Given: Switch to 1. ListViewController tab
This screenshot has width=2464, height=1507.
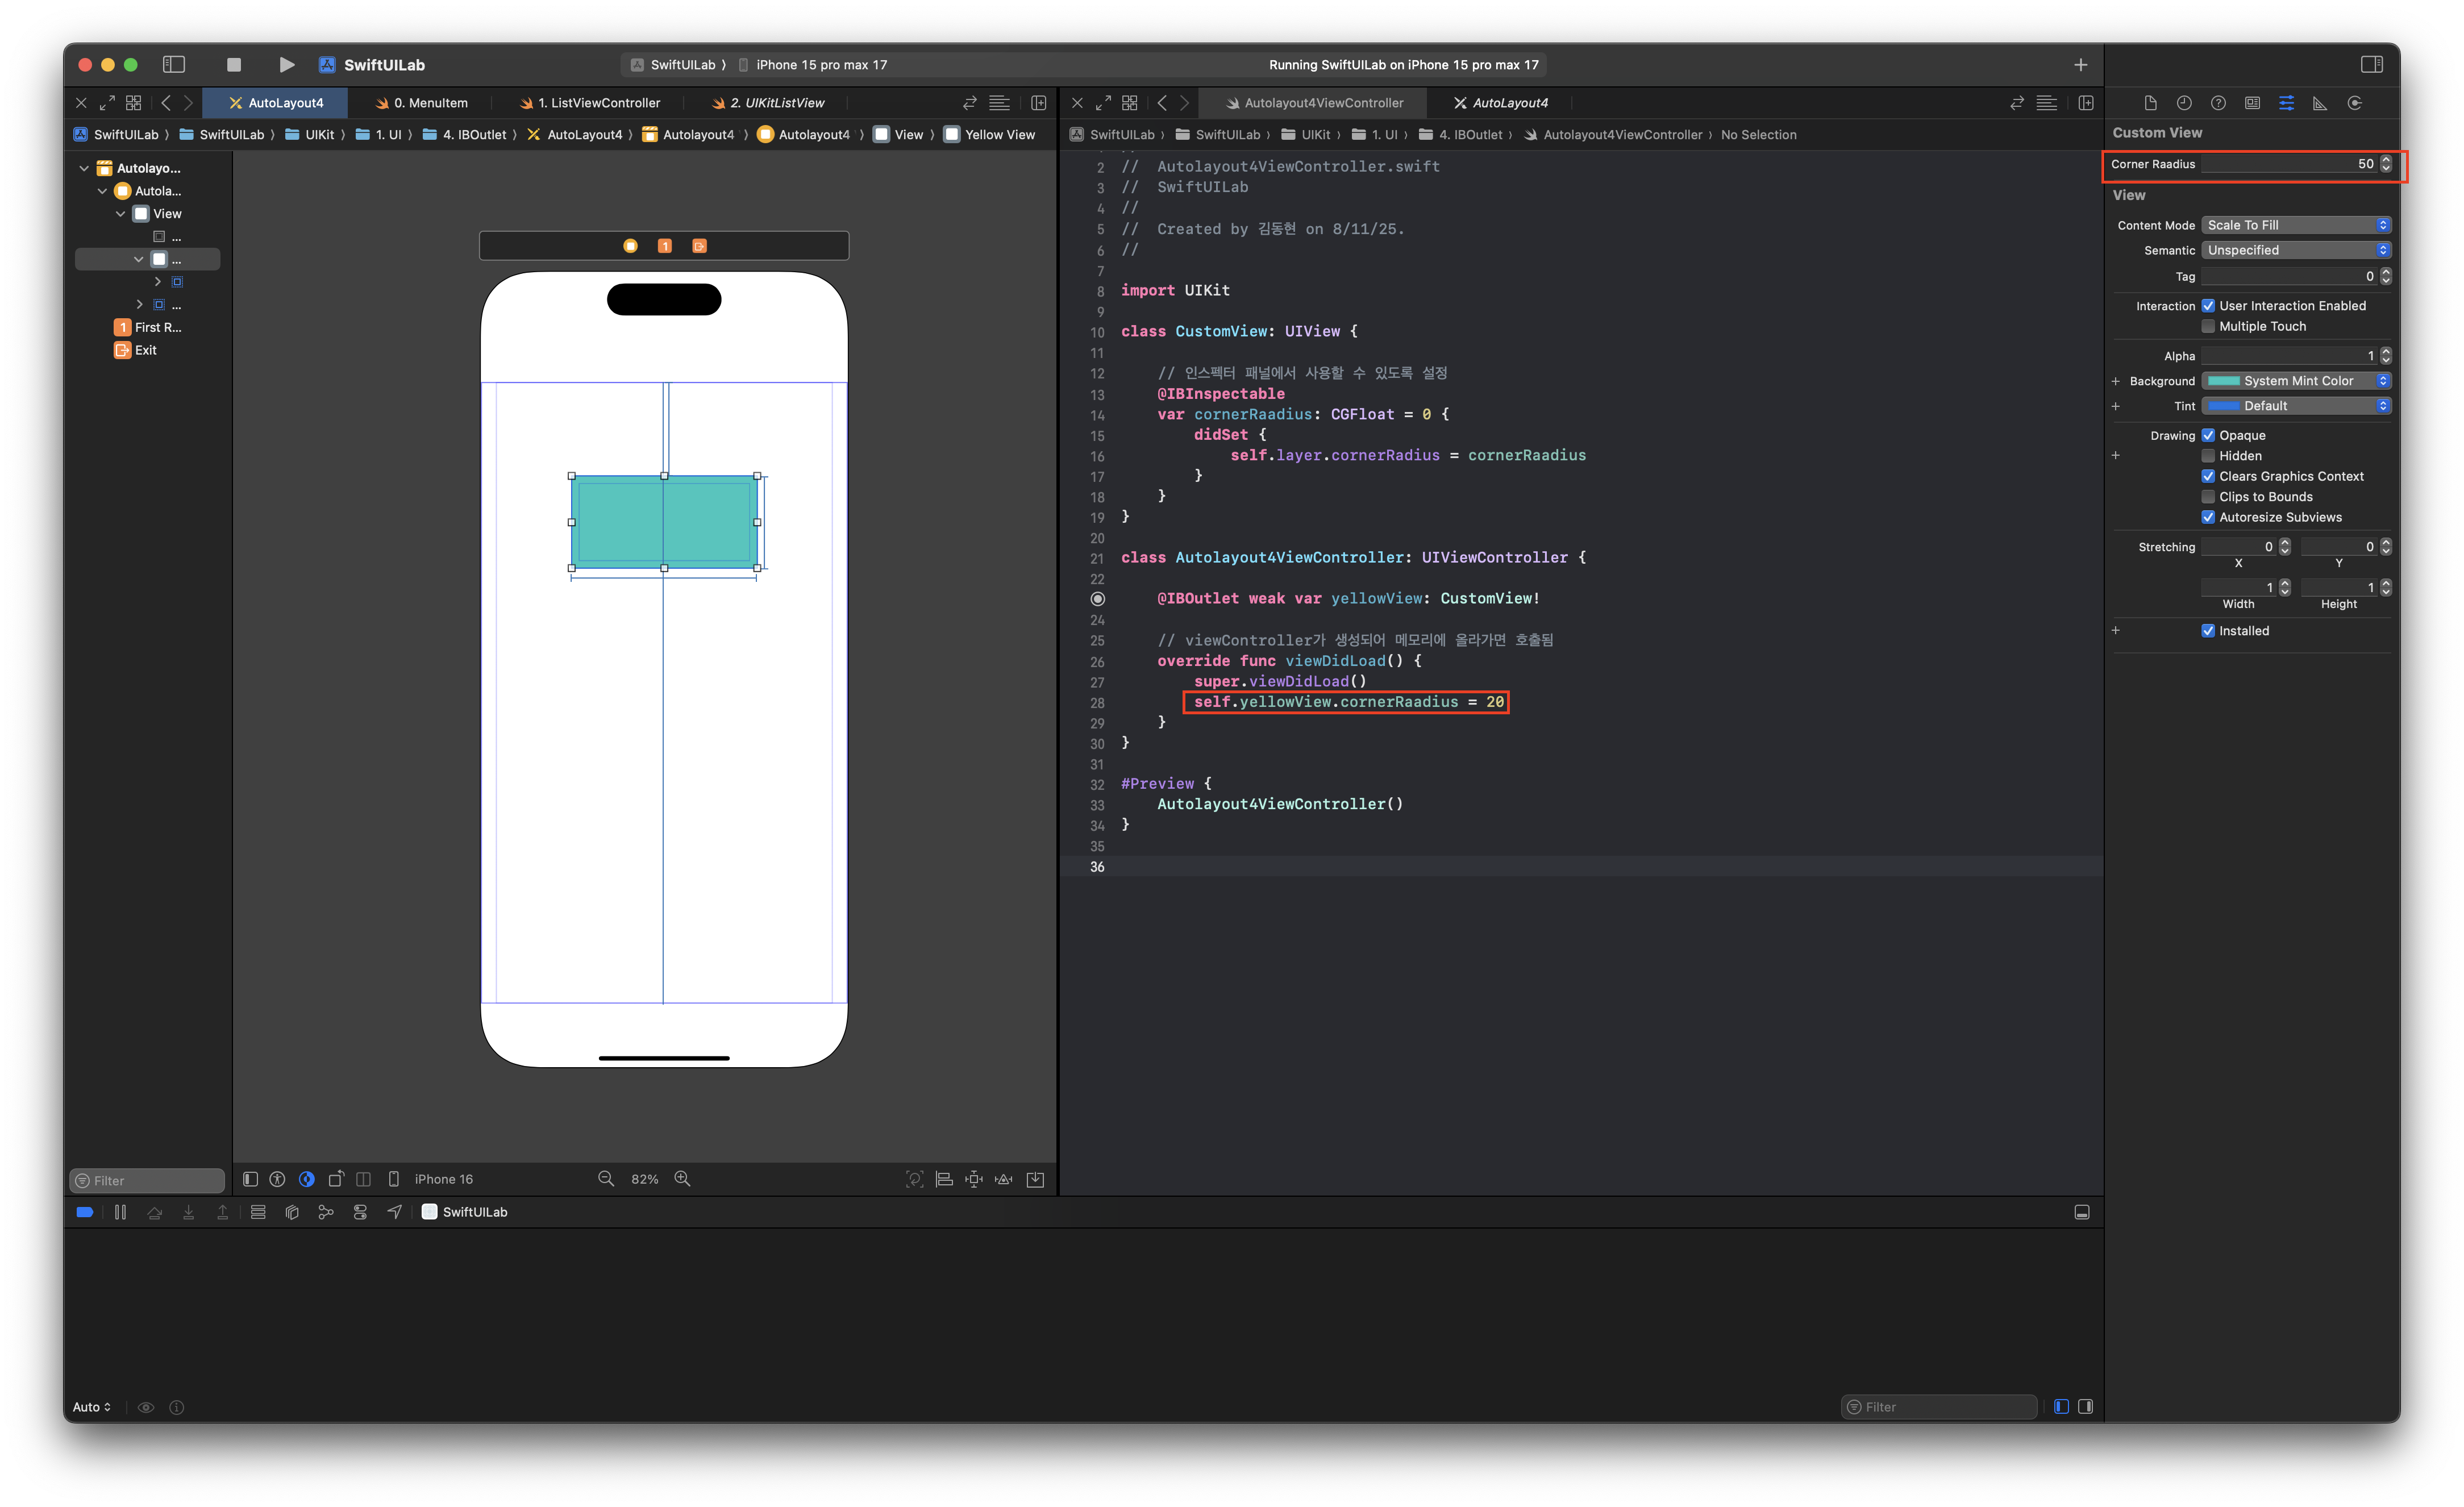Looking at the screenshot, I should pos(590,102).
